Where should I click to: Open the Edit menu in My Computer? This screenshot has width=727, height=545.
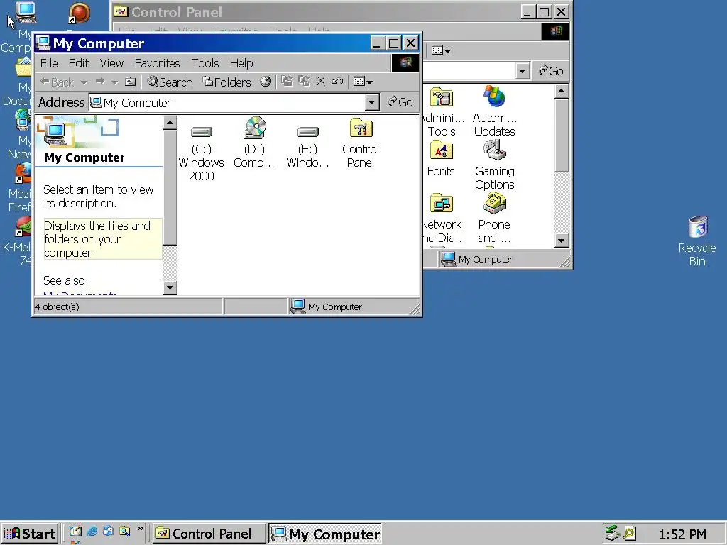[79, 63]
